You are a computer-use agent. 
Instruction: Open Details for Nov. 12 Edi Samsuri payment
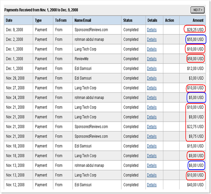[152, 185]
